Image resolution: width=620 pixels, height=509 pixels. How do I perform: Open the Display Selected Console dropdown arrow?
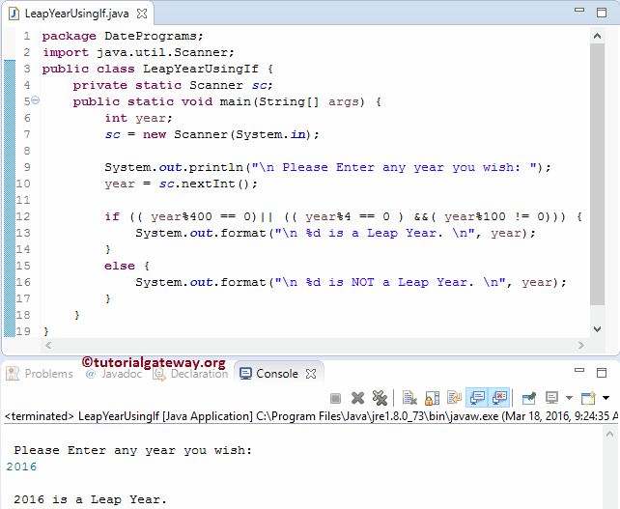tap(569, 398)
